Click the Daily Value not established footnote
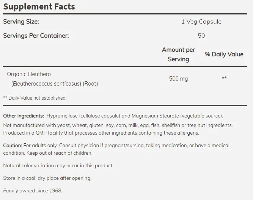Image resolution: width=253 pixels, height=200 pixels. pyautogui.click(x=35, y=98)
